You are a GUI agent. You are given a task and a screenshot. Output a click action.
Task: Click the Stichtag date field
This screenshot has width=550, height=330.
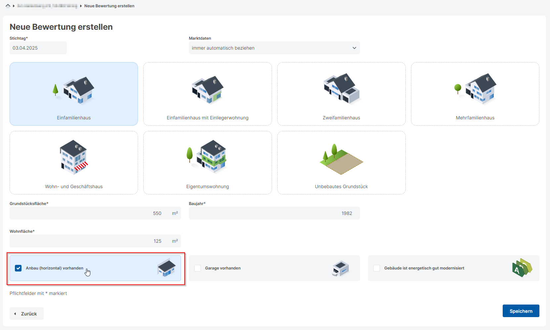(38, 48)
